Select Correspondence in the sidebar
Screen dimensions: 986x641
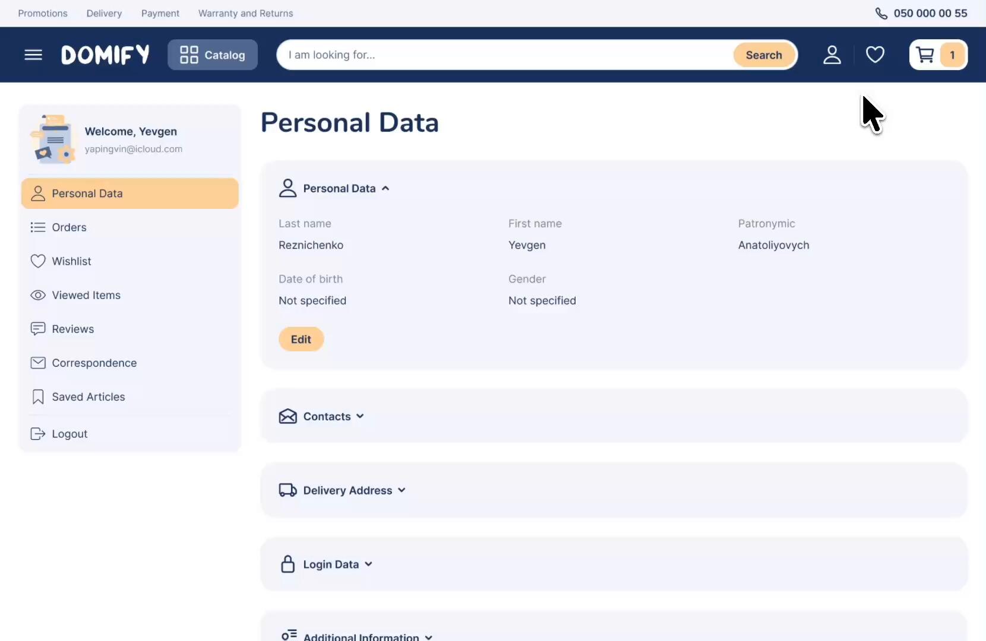click(x=94, y=363)
